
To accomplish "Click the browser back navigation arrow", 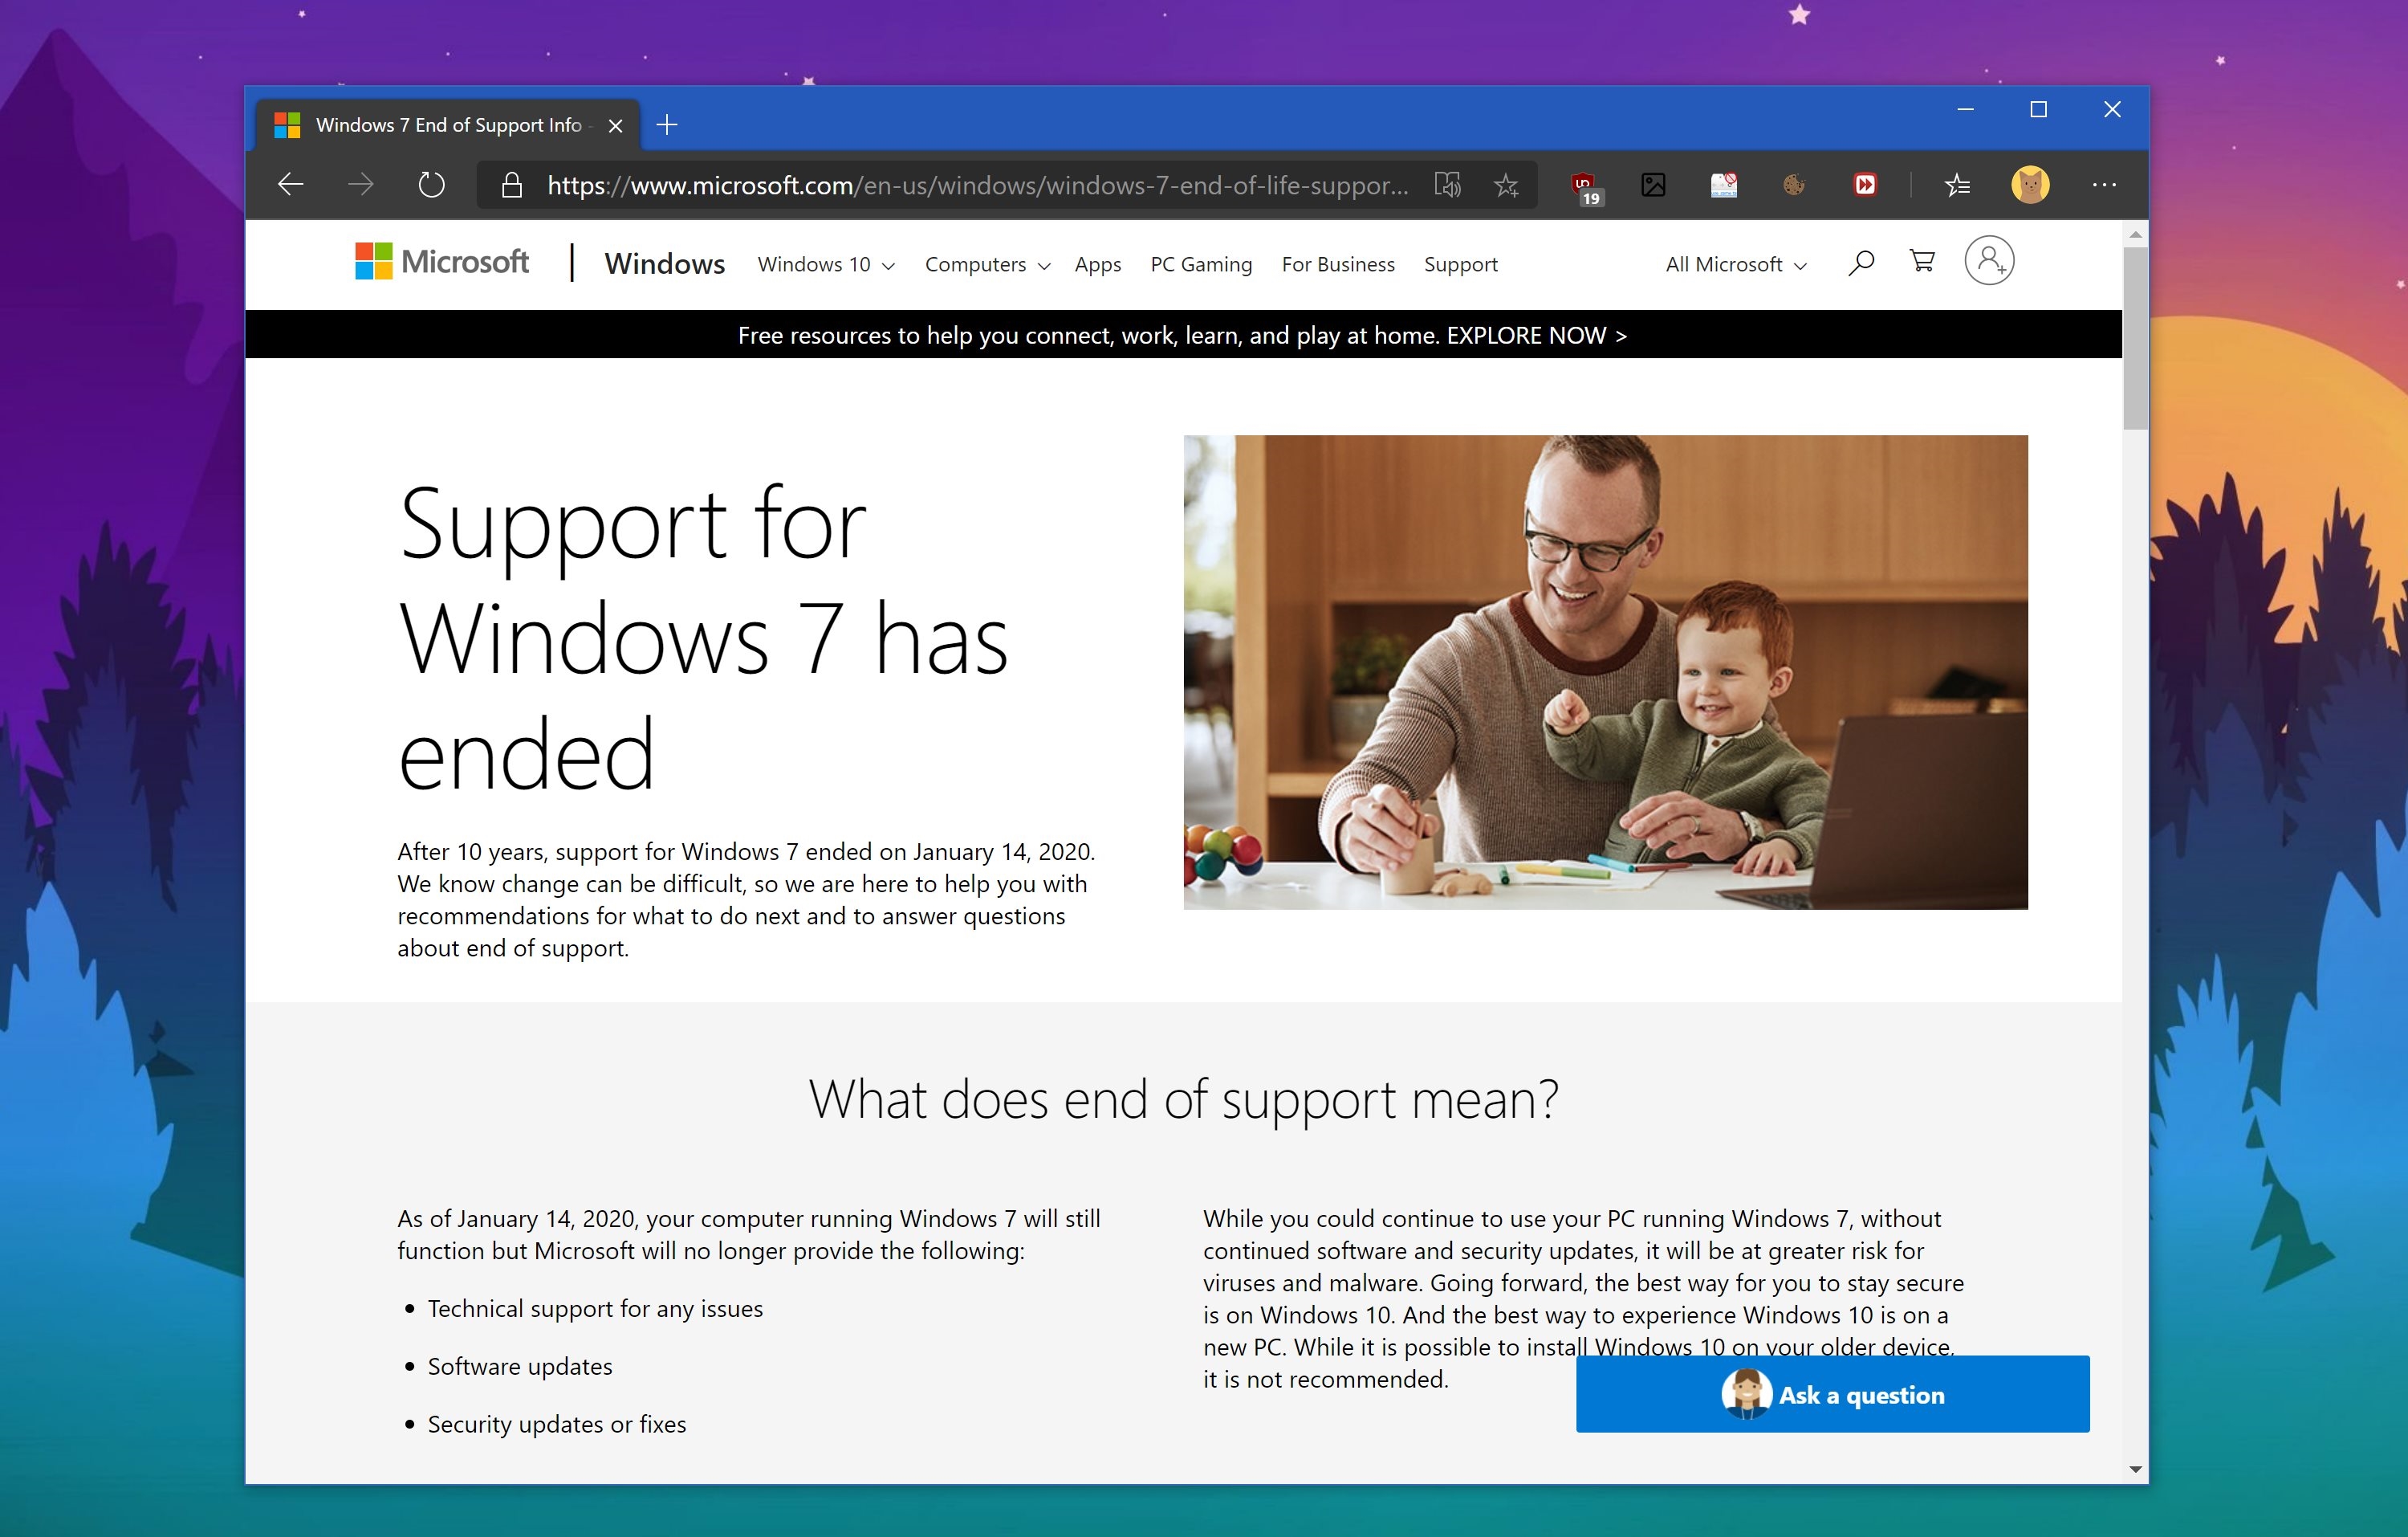I will (290, 185).
